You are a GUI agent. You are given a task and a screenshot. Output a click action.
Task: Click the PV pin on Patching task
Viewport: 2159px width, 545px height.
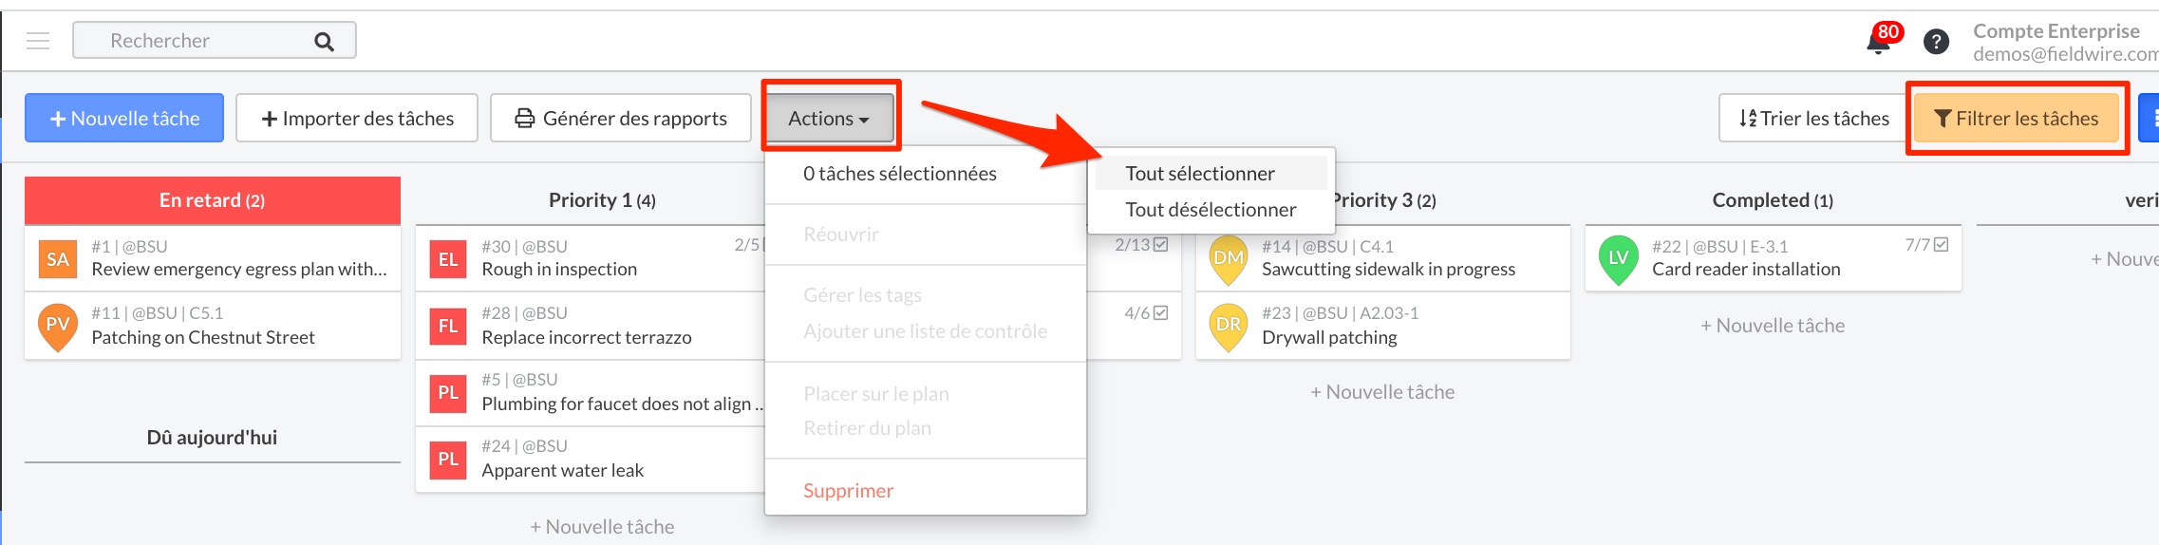(x=58, y=327)
